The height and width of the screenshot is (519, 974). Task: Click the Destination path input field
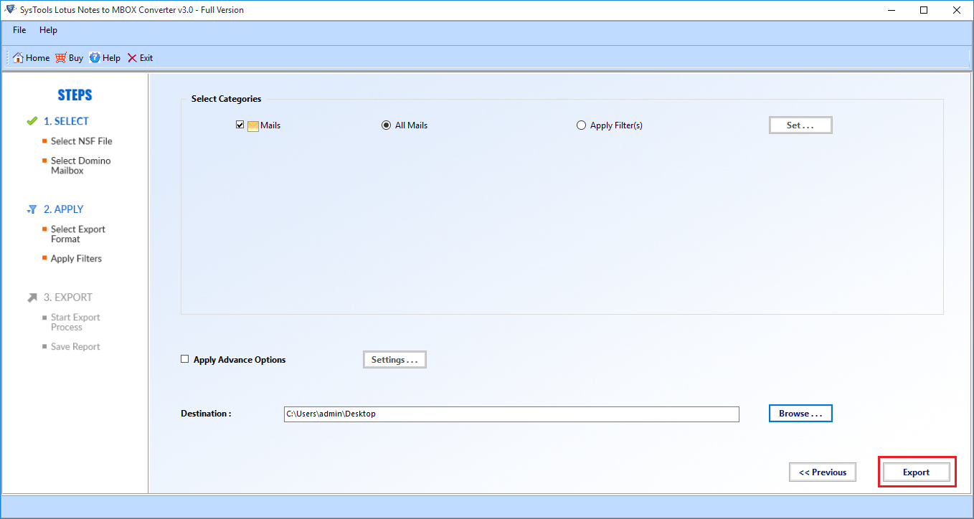coord(511,414)
